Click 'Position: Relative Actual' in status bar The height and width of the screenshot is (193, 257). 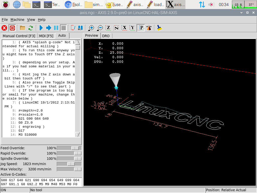tap(231, 190)
